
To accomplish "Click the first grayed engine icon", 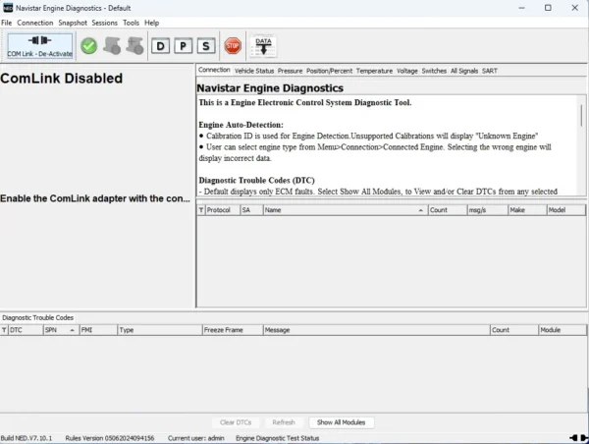I will point(112,46).
